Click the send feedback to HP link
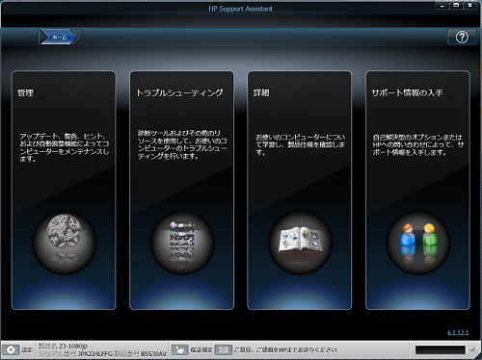Screen dimensions: 482x360 coord(285,349)
